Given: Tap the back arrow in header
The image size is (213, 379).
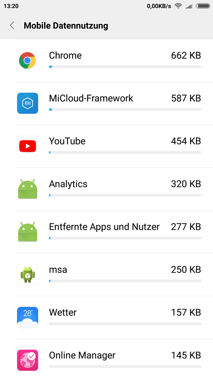Looking at the screenshot, I should click(x=12, y=25).
